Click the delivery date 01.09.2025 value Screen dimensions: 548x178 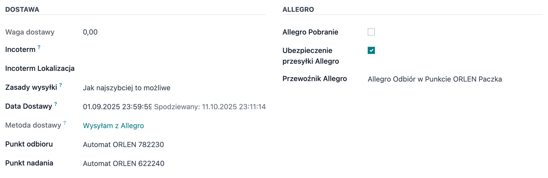117,107
